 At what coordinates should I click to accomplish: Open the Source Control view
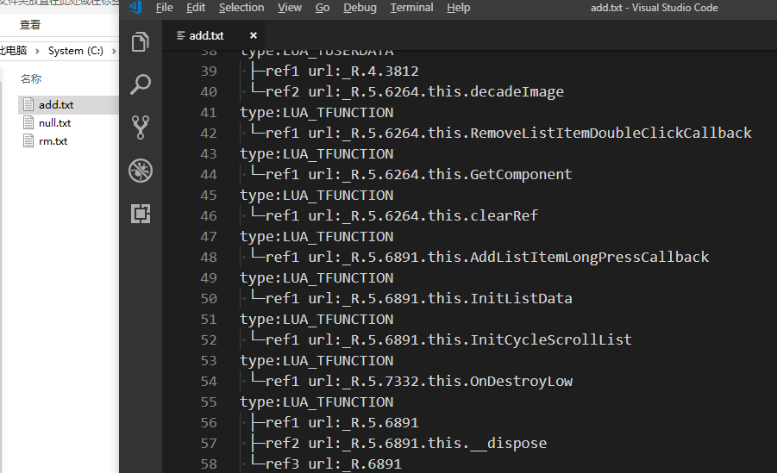point(141,128)
